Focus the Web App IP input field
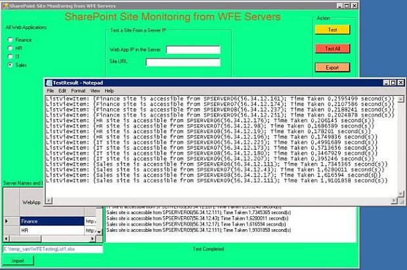407x270 pixels. point(194,50)
